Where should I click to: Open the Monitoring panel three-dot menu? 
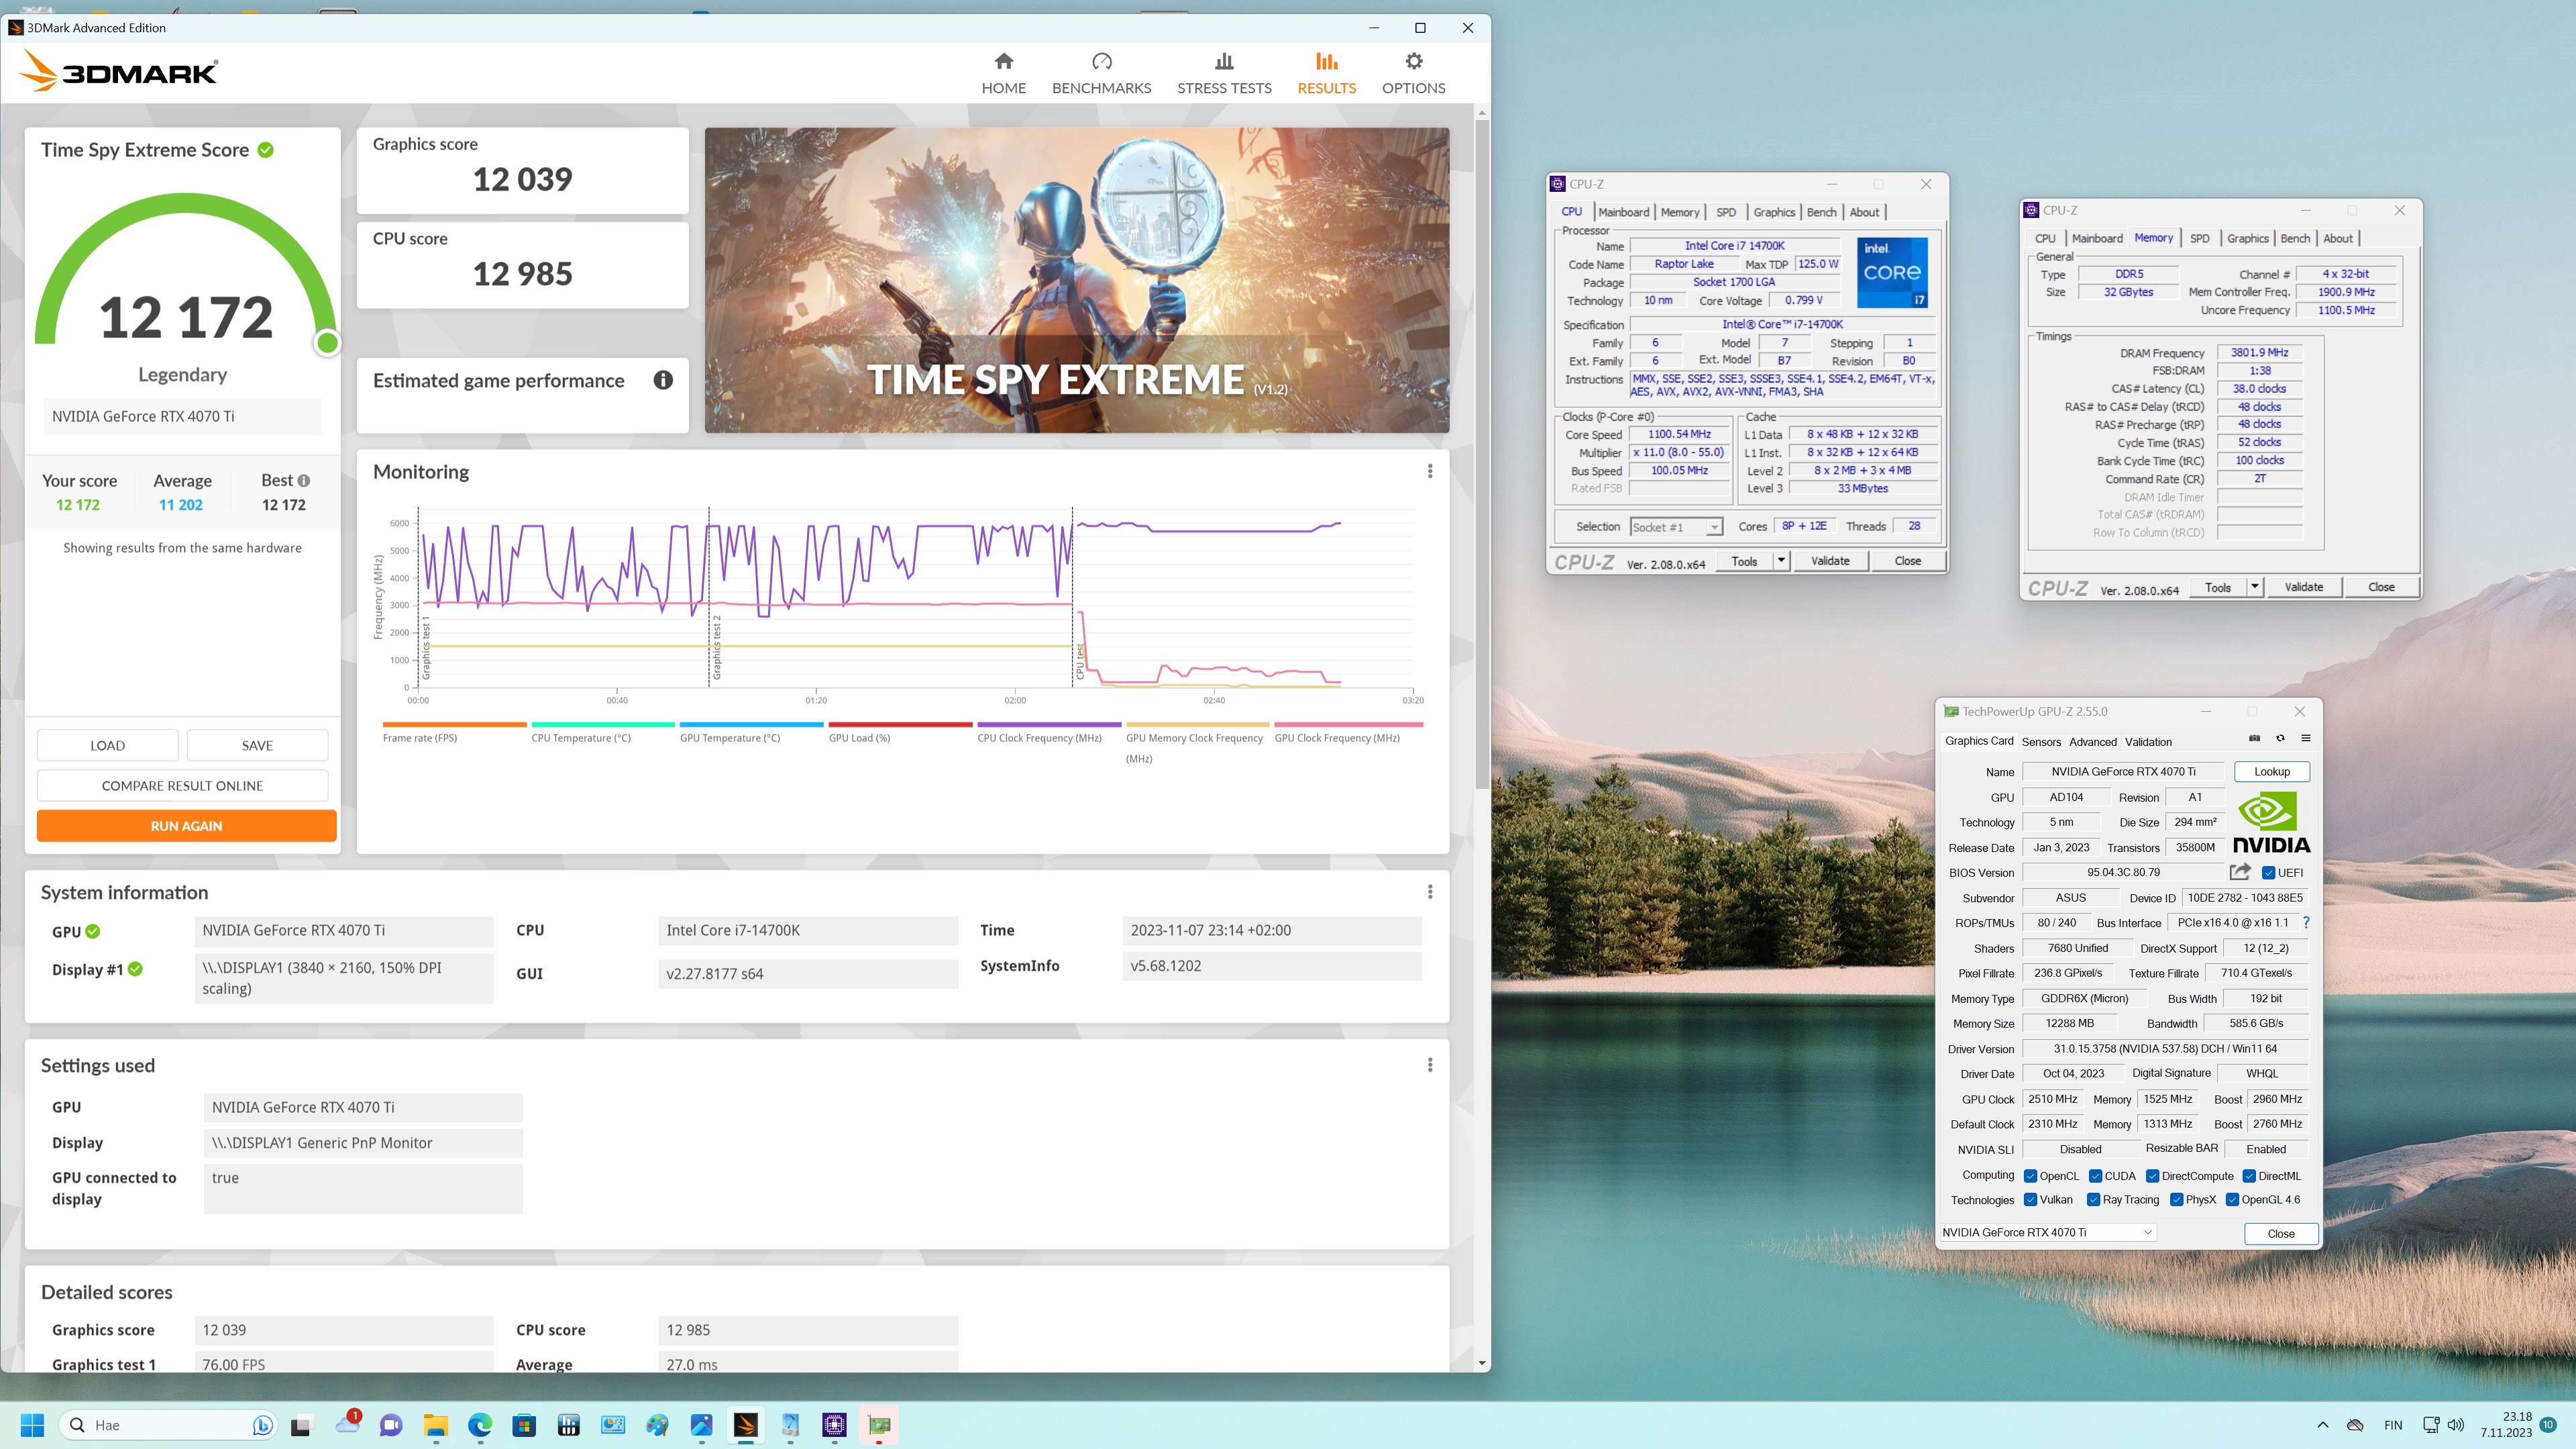click(1430, 471)
